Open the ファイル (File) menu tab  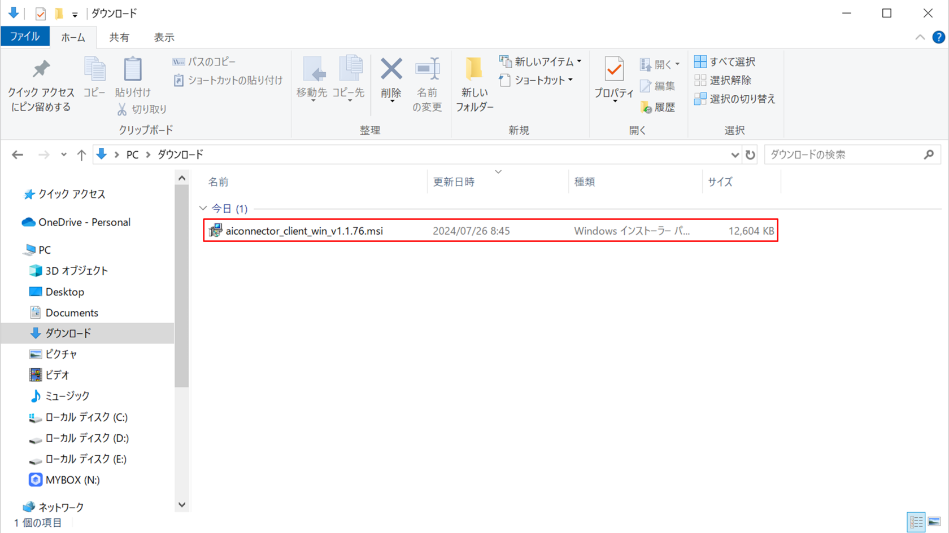click(x=25, y=37)
